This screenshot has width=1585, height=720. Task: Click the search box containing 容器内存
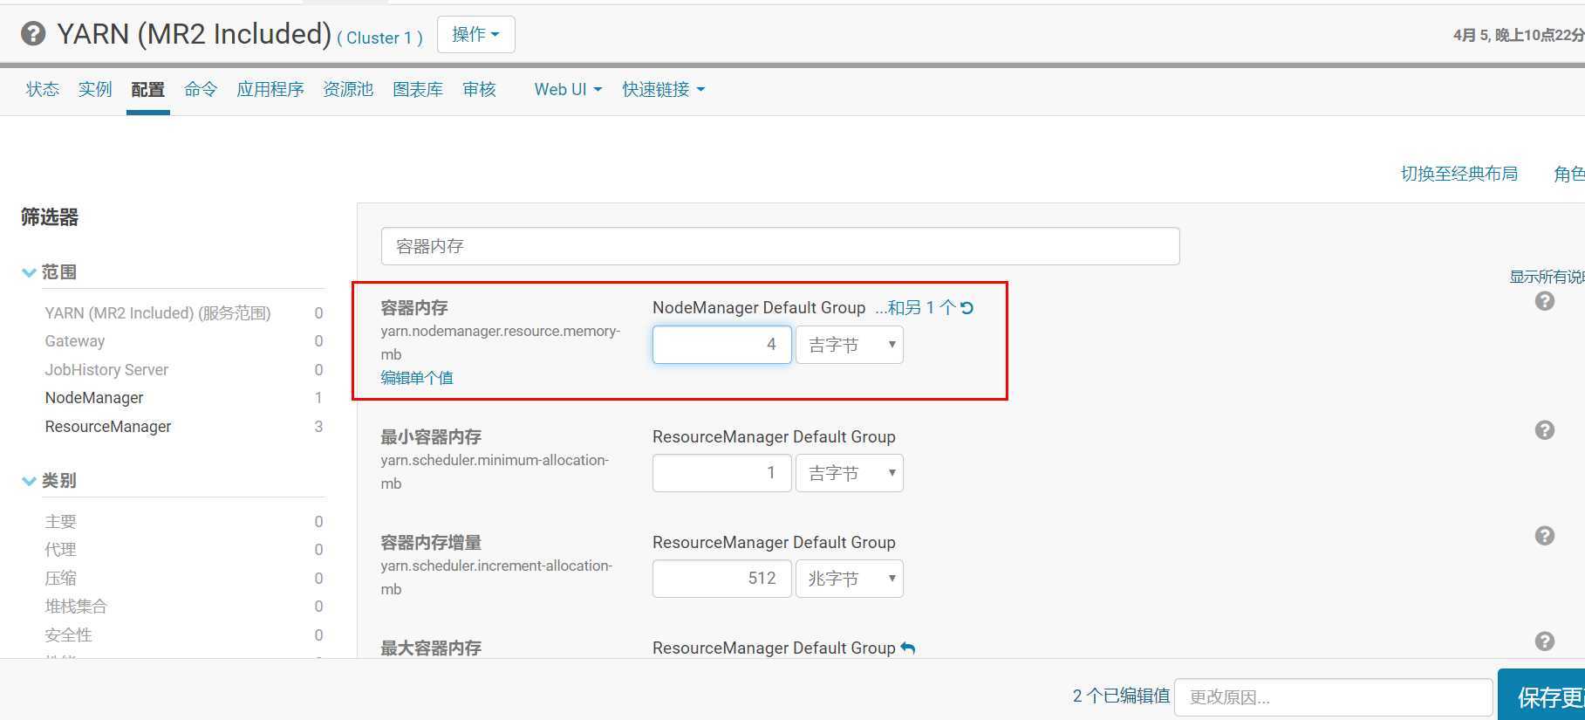[x=781, y=246]
